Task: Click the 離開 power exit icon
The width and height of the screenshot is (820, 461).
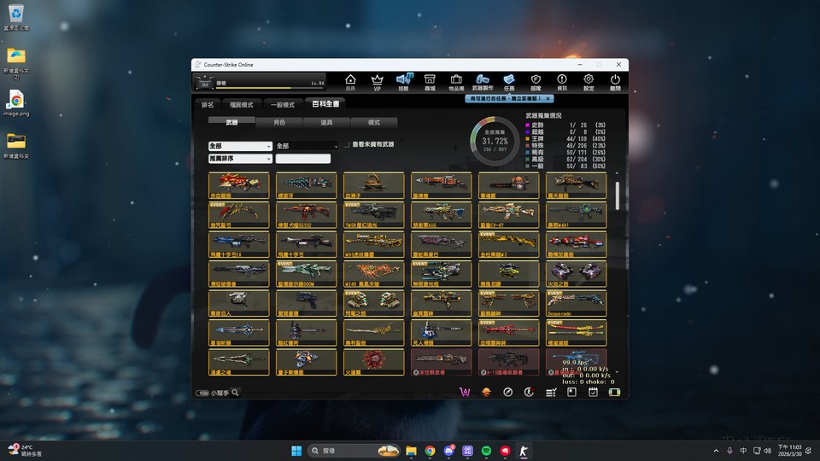Action: [615, 81]
